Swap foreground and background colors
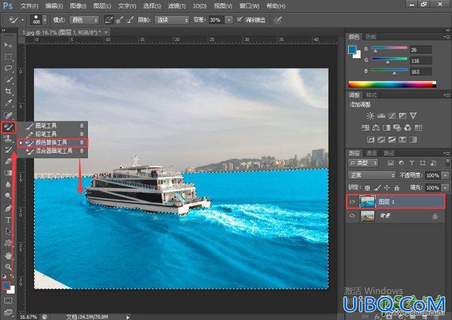The height and width of the screenshot is (320, 452). pos(12,276)
